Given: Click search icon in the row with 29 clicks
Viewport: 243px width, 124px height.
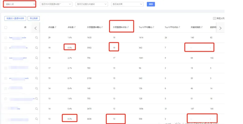Looking at the screenshot, I should click(36, 37).
